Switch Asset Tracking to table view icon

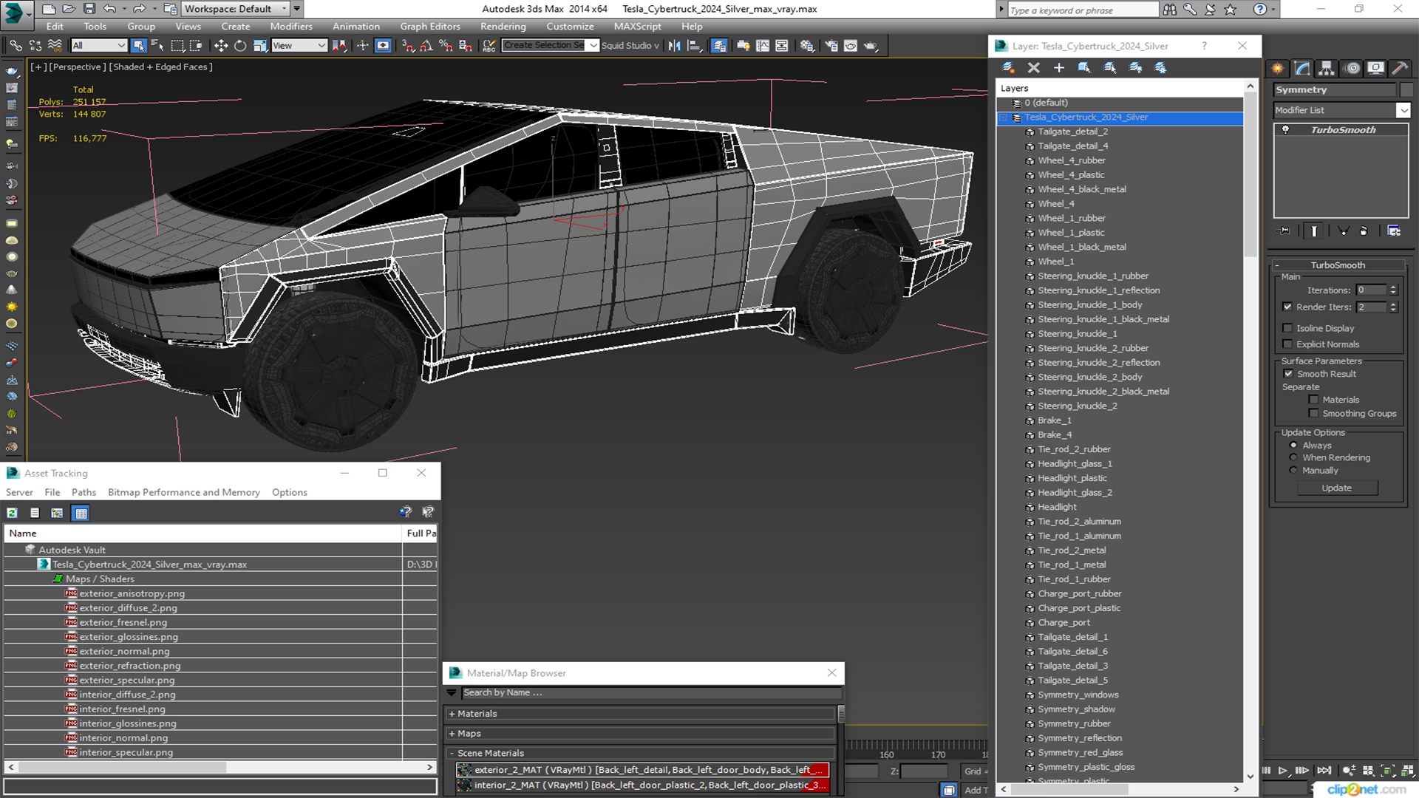tap(81, 513)
